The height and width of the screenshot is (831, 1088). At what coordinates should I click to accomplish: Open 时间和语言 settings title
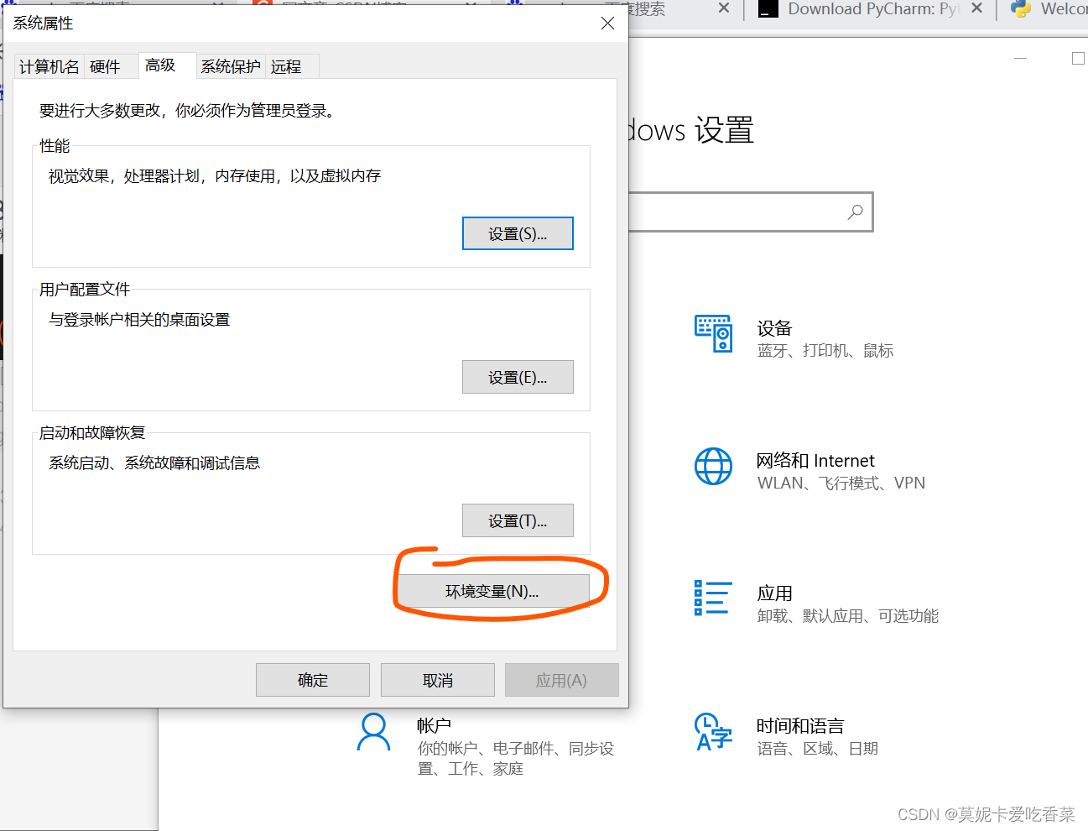click(x=800, y=726)
